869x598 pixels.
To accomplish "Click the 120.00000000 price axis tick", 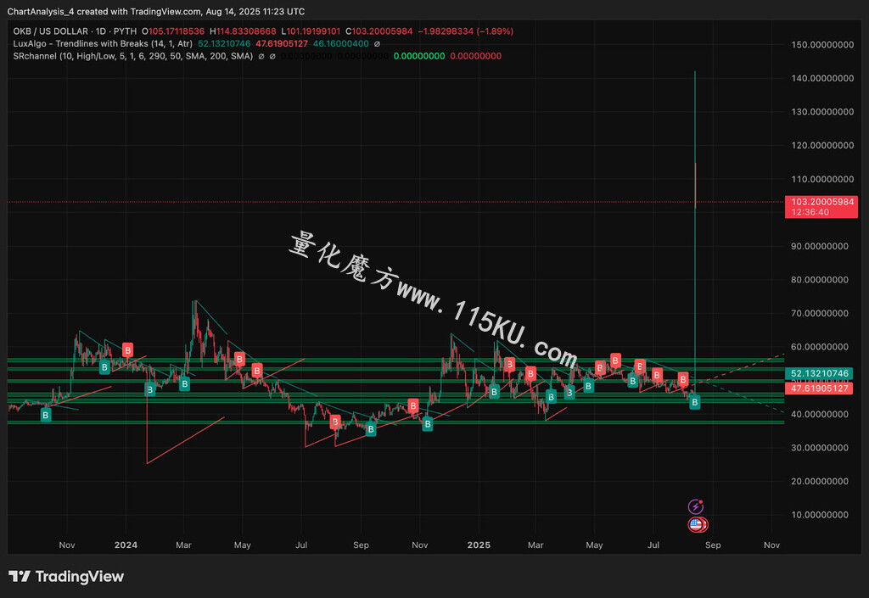I will pyautogui.click(x=822, y=146).
